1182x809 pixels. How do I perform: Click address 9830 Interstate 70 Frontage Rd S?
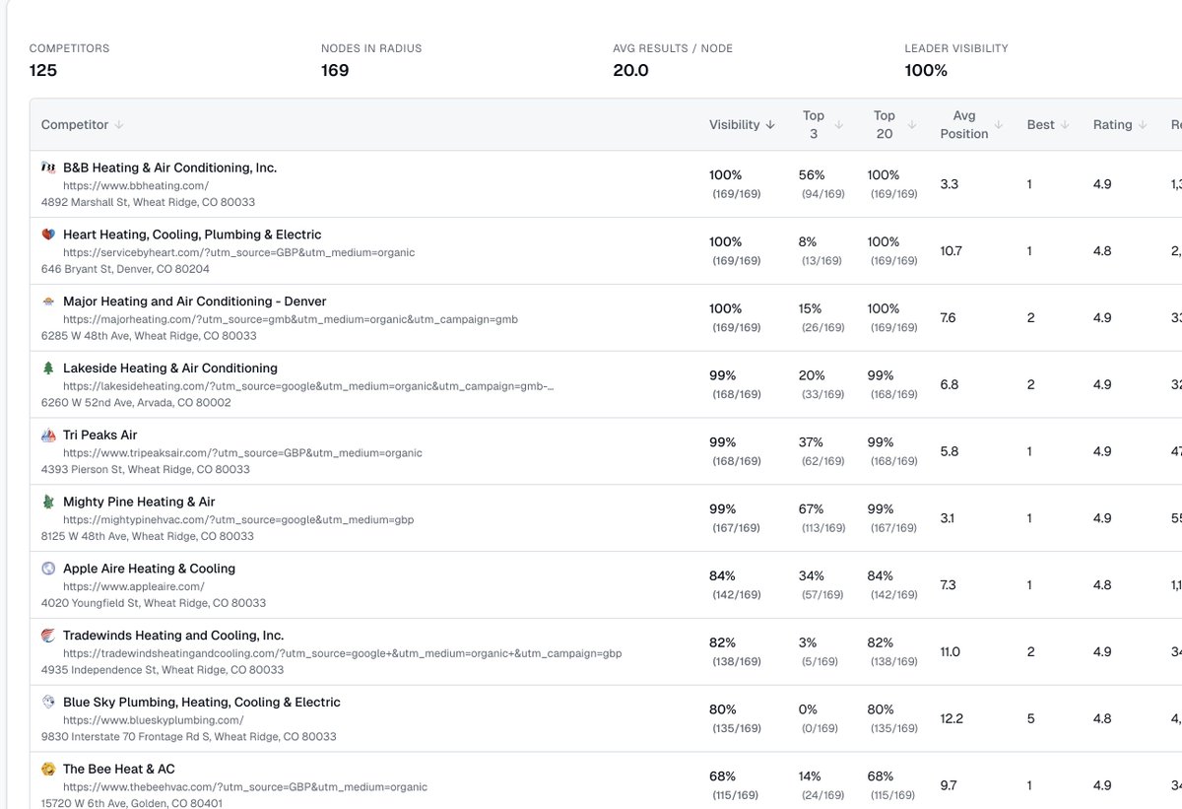click(x=189, y=737)
